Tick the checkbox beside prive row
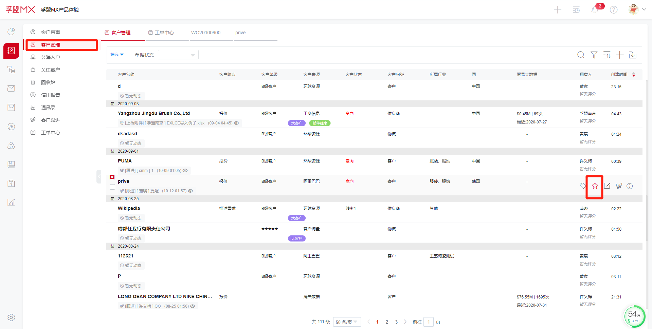The image size is (652, 329). pos(112,187)
